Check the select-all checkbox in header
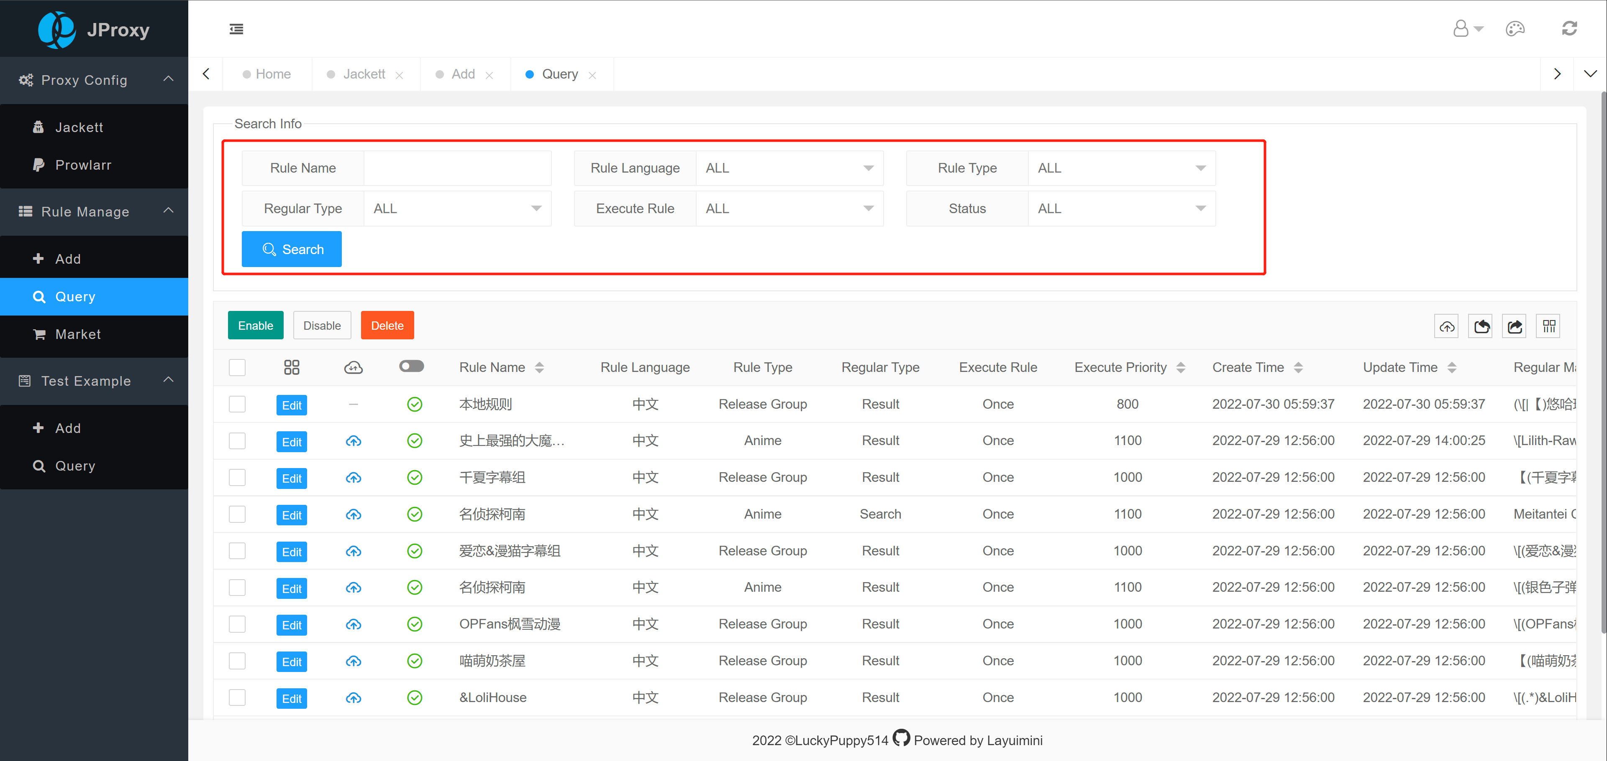 pyautogui.click(x=237, y=367)
